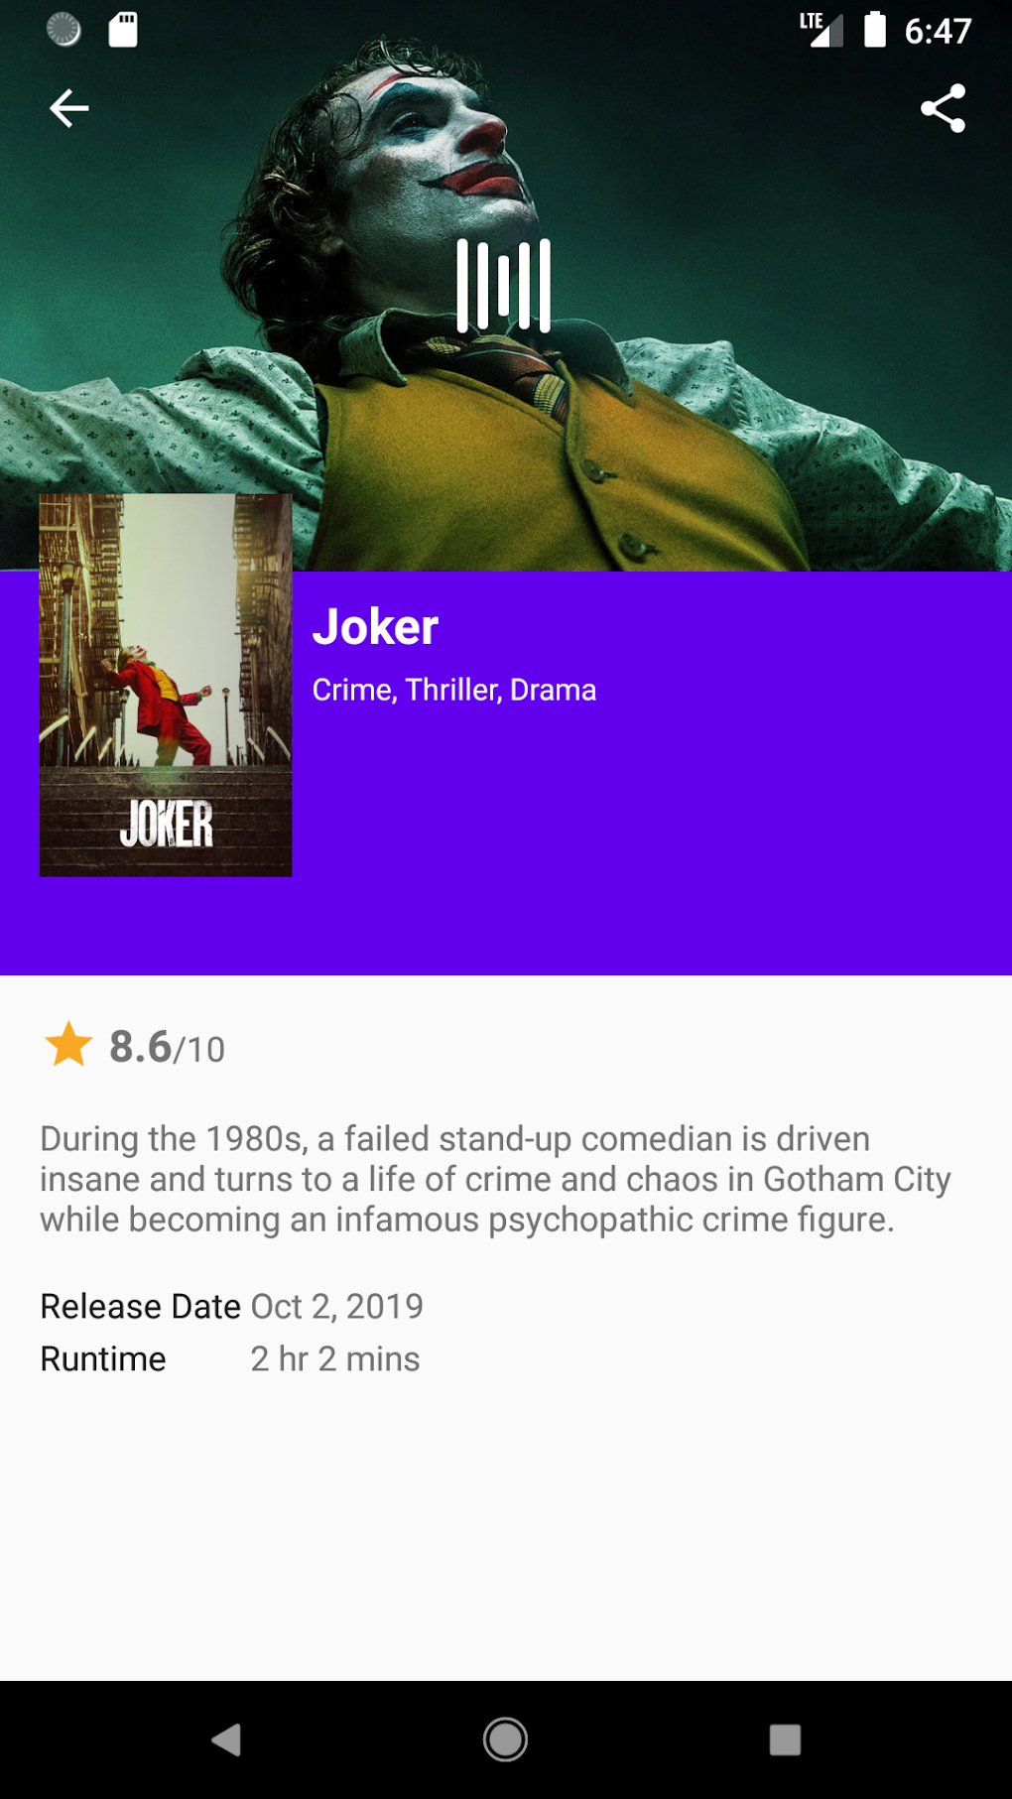
Task: Tap the movie plot description
Action: pyautogui.click(x=495, y=1179)
